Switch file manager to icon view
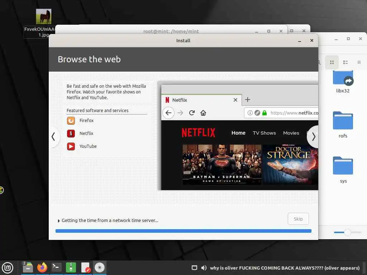Screen dimensions: 367x275 pos(332,62)
